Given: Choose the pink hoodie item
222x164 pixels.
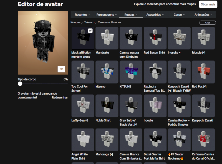Looking at the screenshot, I should click(155, 106).
